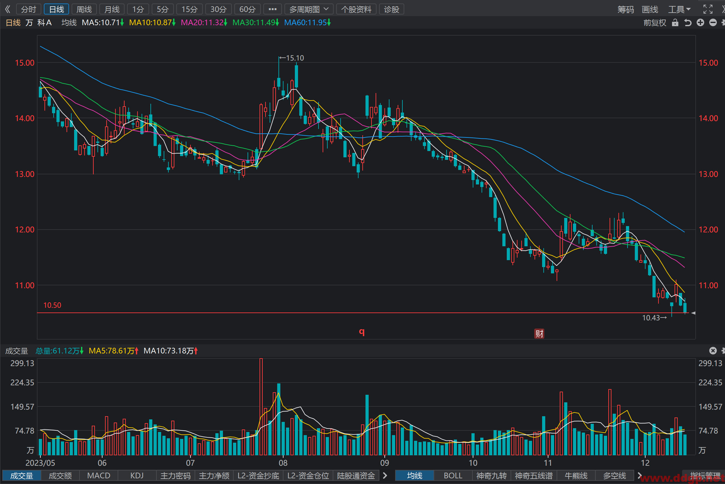Screen dimensions: 725x484
Task: Click the red q marker below the candles
Action: click(x=362, y=331)
